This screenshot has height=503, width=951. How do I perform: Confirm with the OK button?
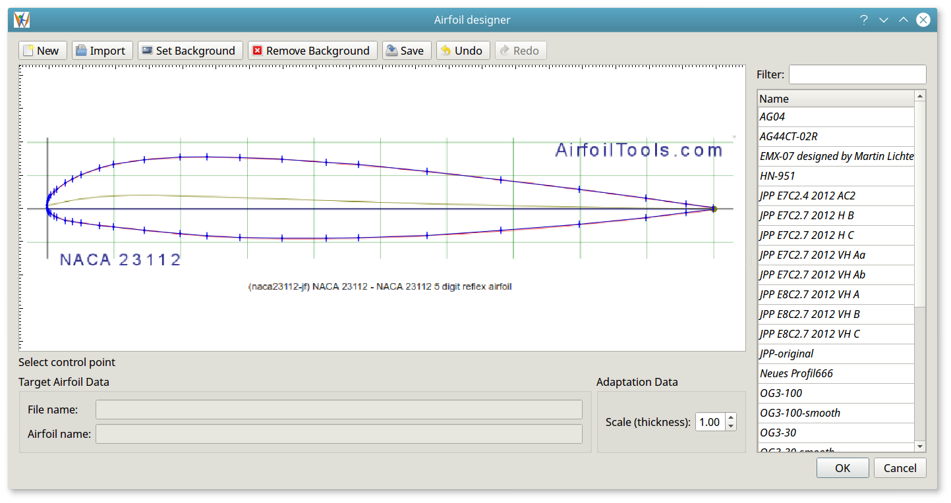pyautogui.click(x=842, y=468)
